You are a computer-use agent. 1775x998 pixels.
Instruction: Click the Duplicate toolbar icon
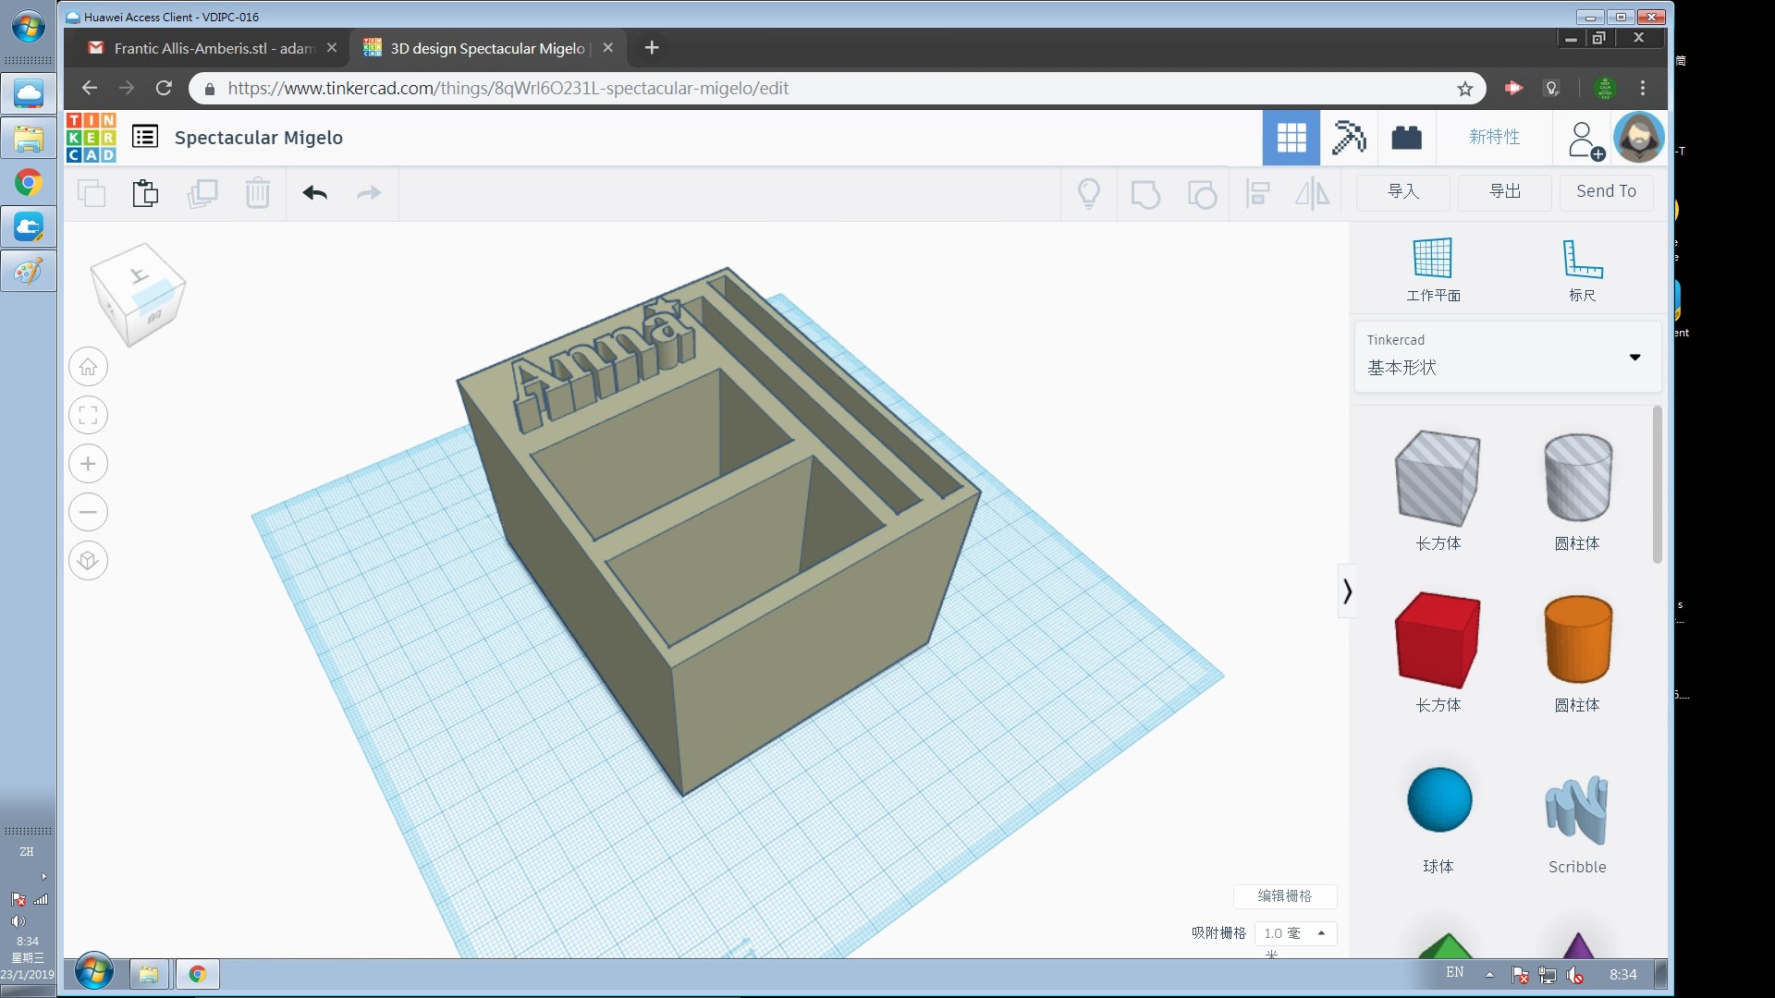click(202, 193)
